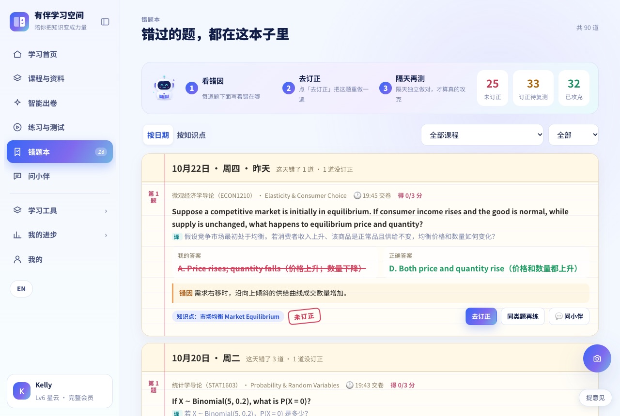The width and height of the screenshot is (620, 416).
Task: Click the 智能出卷 sparkle icon
Action: (x=17, y=103)
